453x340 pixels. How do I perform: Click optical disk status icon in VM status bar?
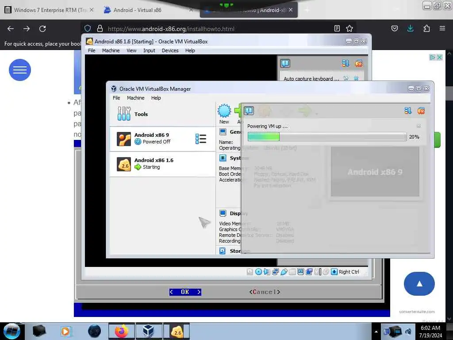click(258, 271)
